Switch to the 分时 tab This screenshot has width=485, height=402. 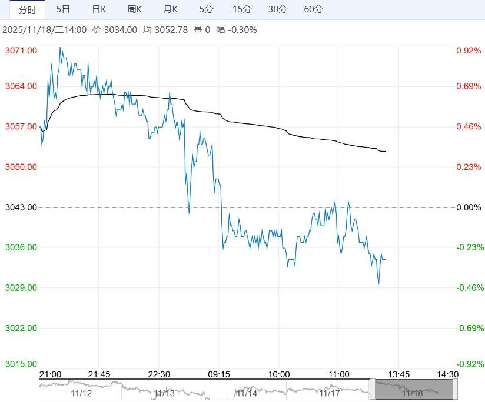(27, 9)
